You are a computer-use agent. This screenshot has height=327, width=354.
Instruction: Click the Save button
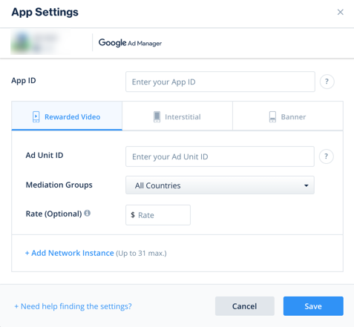tap(313, 306)
